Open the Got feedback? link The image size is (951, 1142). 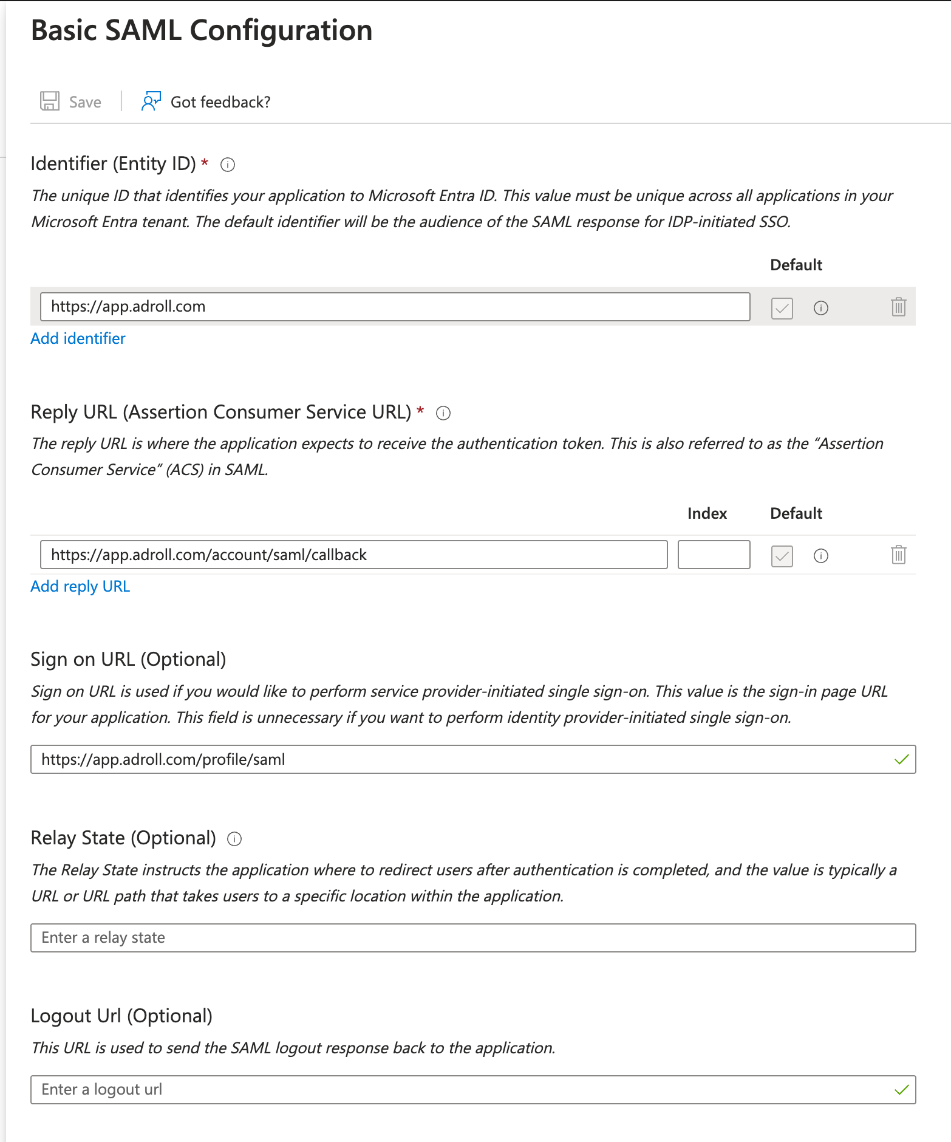(x=220, y=102)
